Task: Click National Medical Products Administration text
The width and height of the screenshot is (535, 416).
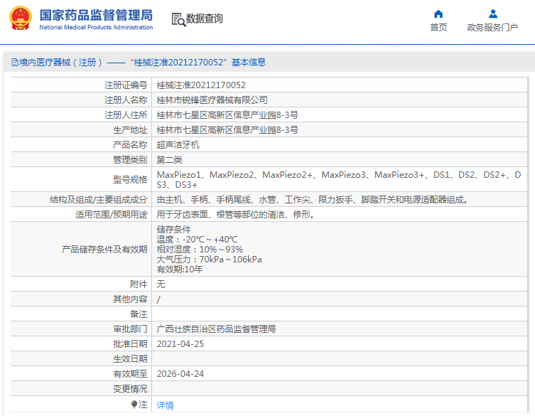Action: coord(96,27)
